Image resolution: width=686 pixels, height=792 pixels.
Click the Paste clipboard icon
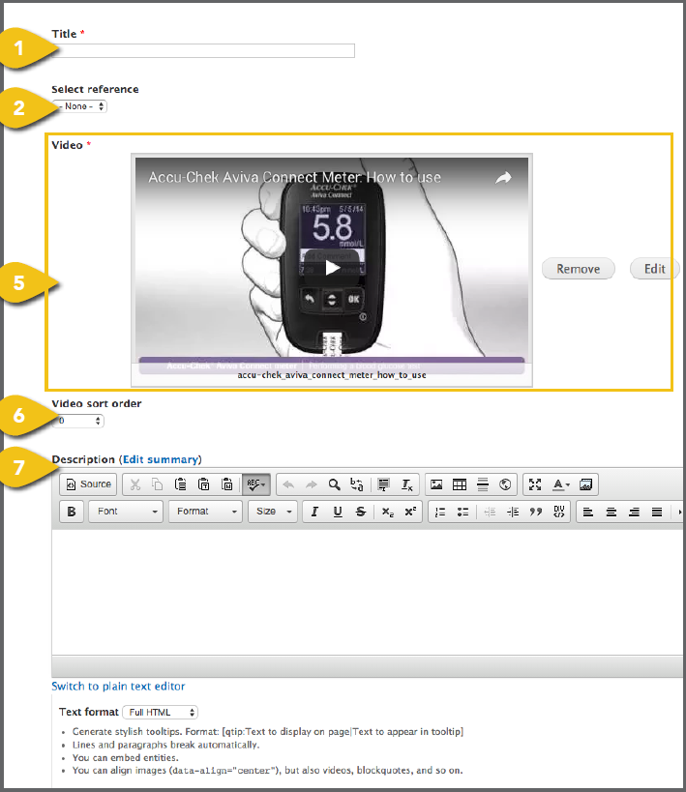coord(181,484)
